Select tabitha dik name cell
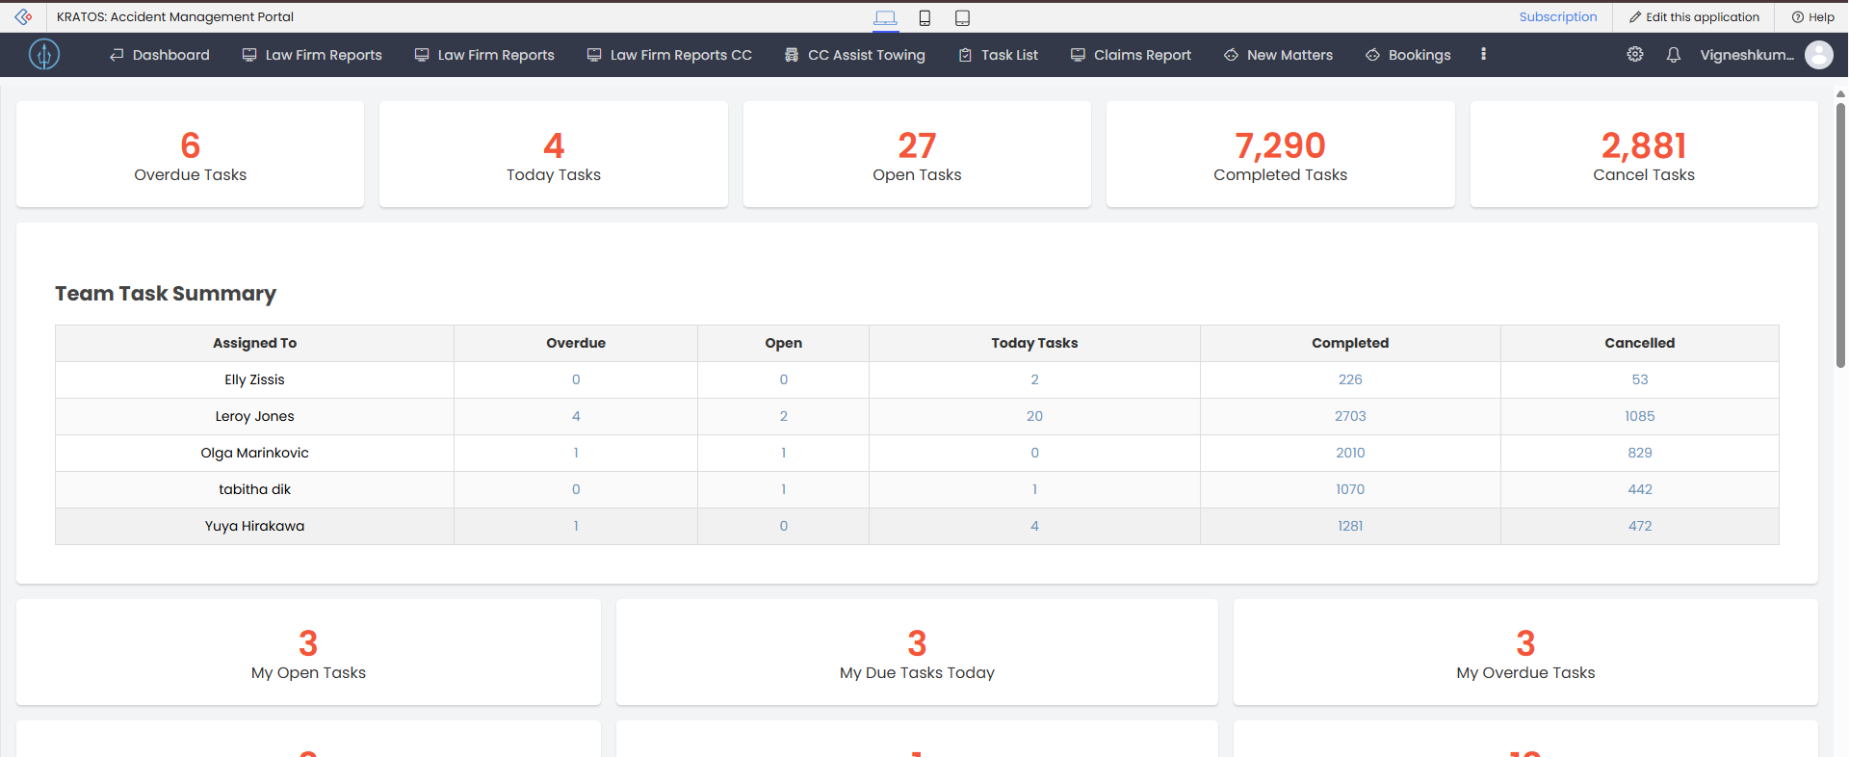 click(x=254, y=489)
